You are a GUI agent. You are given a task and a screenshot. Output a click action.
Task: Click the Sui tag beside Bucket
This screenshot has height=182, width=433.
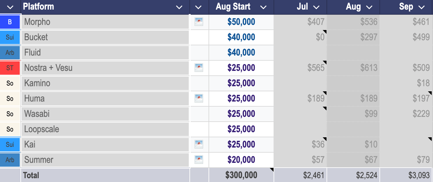10,37
